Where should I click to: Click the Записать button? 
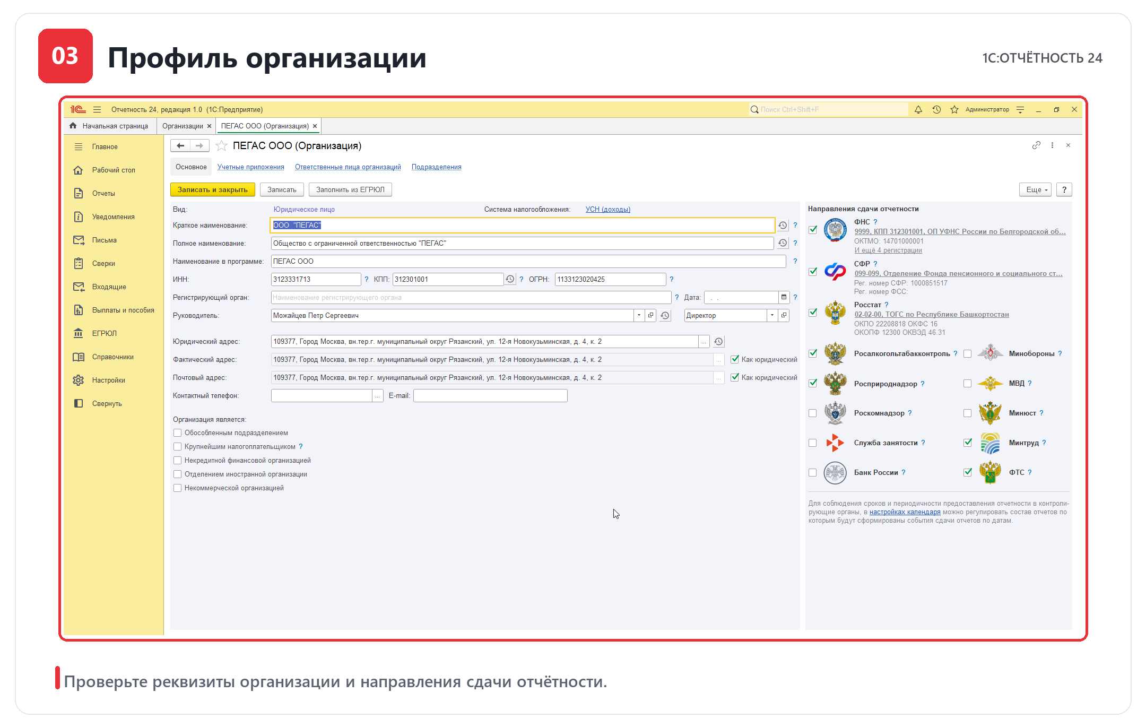[282, 190]
